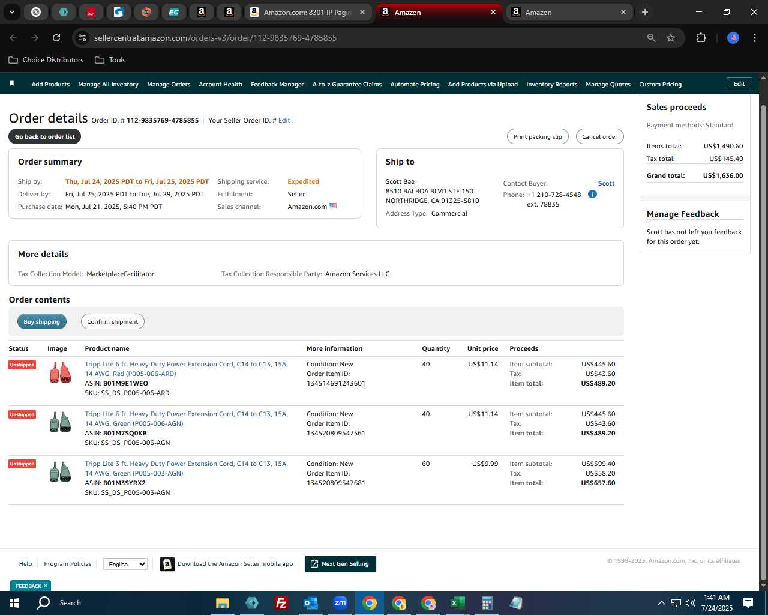
Task: Click Edit button in the navbar
Action: pyautogui.click(x=739, y=84)
